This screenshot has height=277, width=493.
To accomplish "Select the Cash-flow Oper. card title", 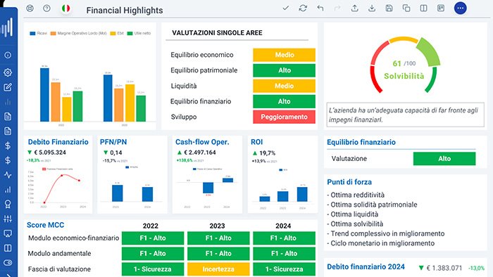I will point(202,142).
